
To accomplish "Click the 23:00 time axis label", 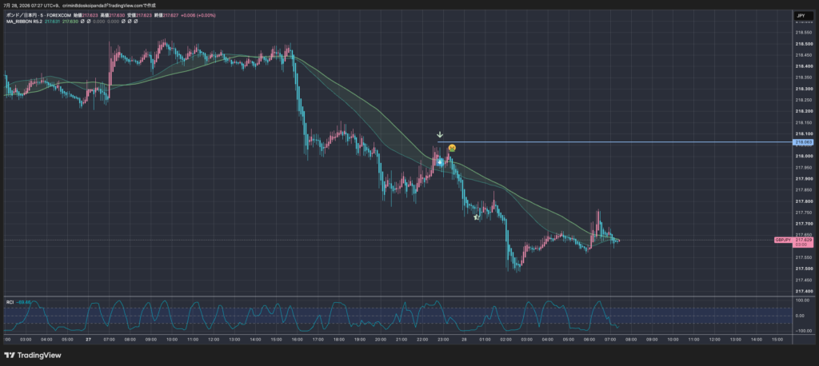I will [443, 340].
